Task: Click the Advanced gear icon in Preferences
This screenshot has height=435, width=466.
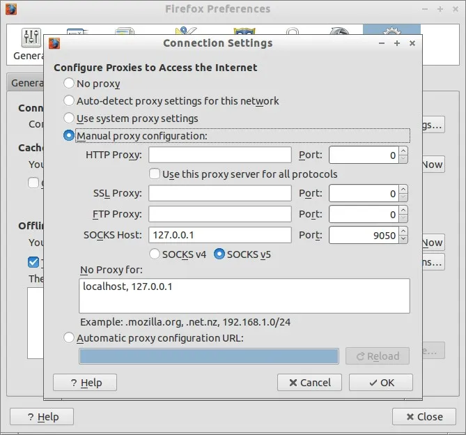Action: pyautogui.click(x=391, y=30)
